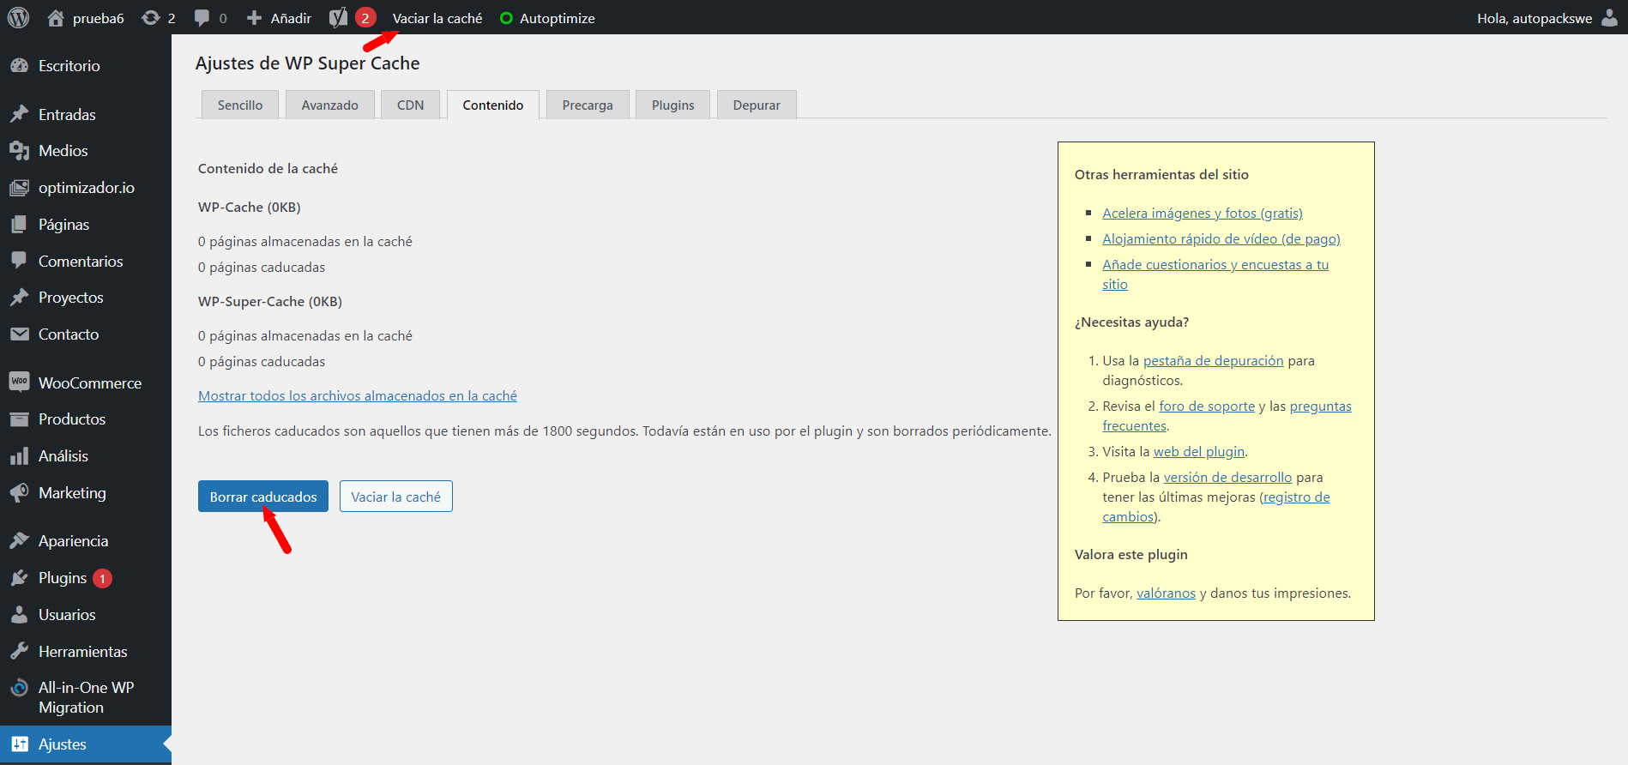Go to the Depurar tab

(x=757, y=105)
